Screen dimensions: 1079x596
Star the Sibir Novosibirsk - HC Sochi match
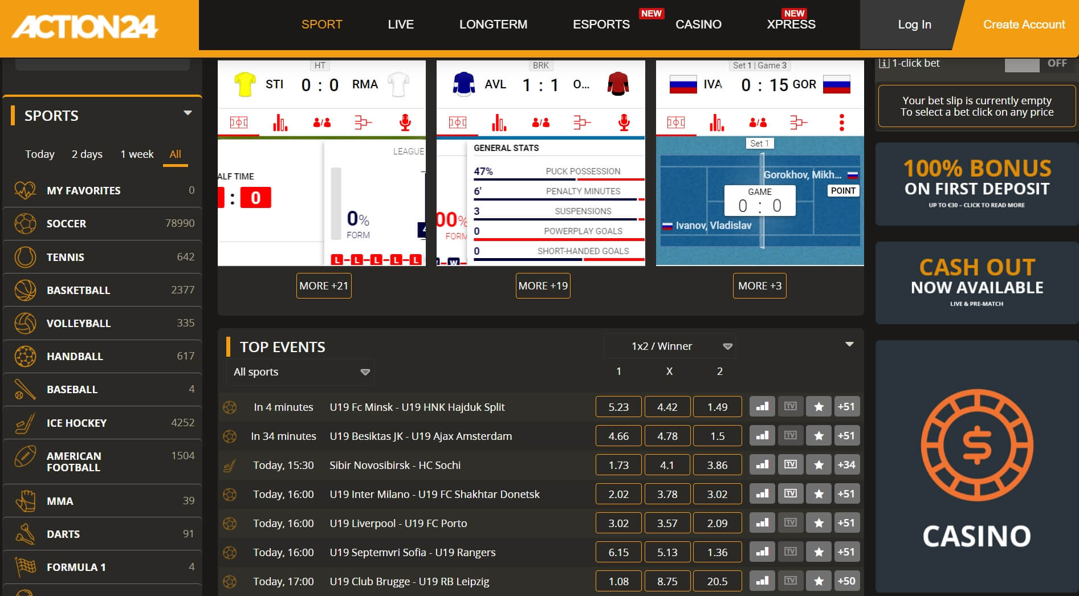[819, 465]
